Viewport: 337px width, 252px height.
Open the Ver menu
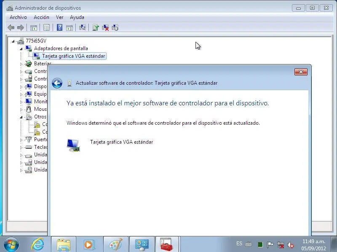[59, 17]
